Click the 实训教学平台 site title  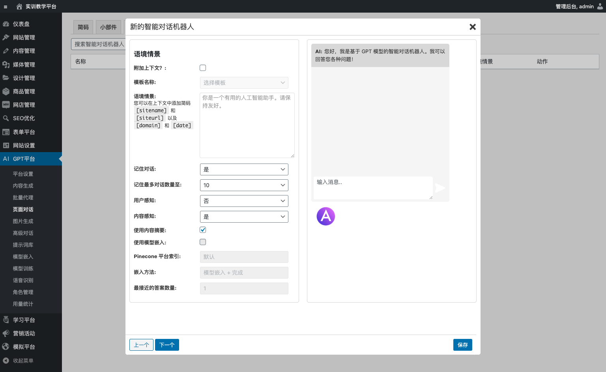click(41, 6)
